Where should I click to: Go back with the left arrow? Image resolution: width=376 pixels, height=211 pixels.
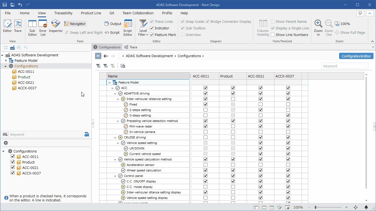coord(106,56)
